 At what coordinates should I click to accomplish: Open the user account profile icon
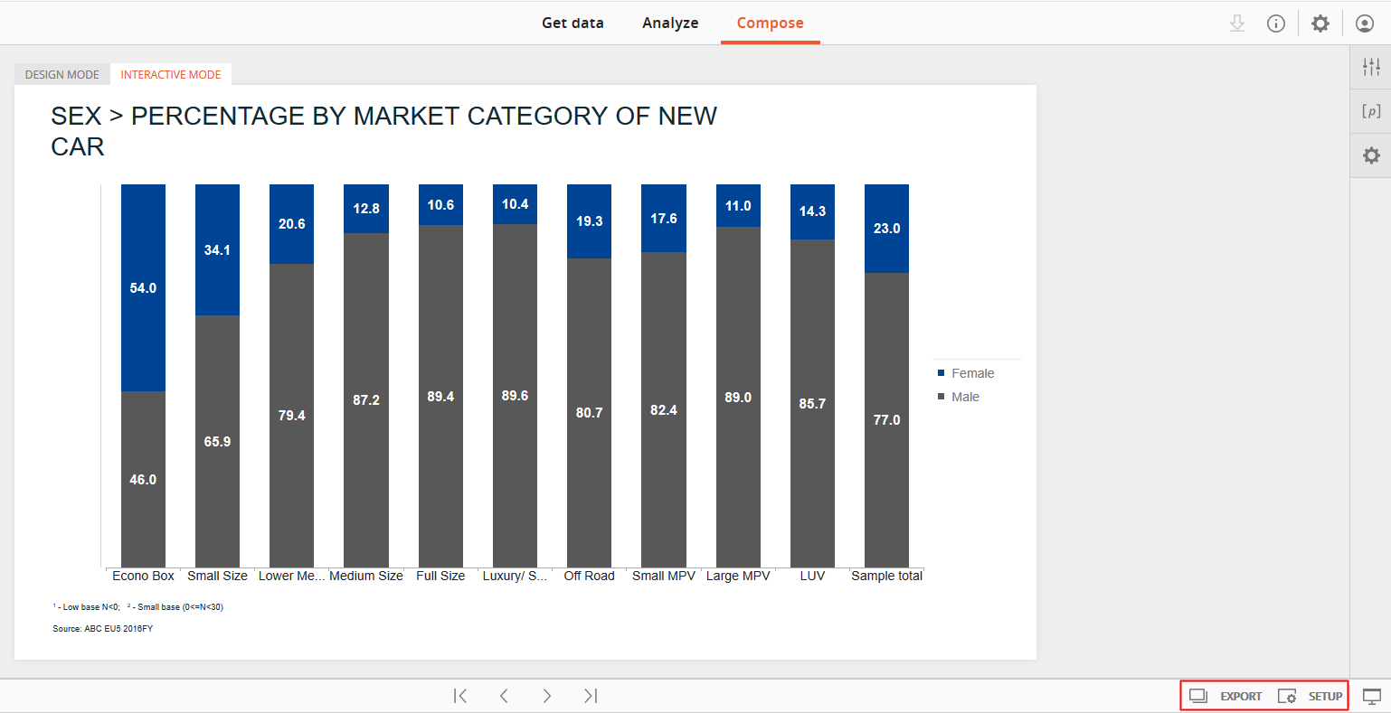point(1365,23)
